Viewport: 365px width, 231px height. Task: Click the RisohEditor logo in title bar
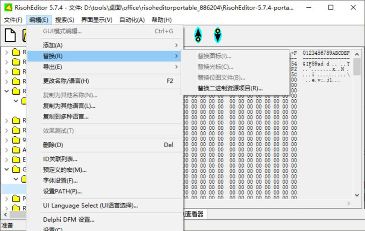coord(8,7)
